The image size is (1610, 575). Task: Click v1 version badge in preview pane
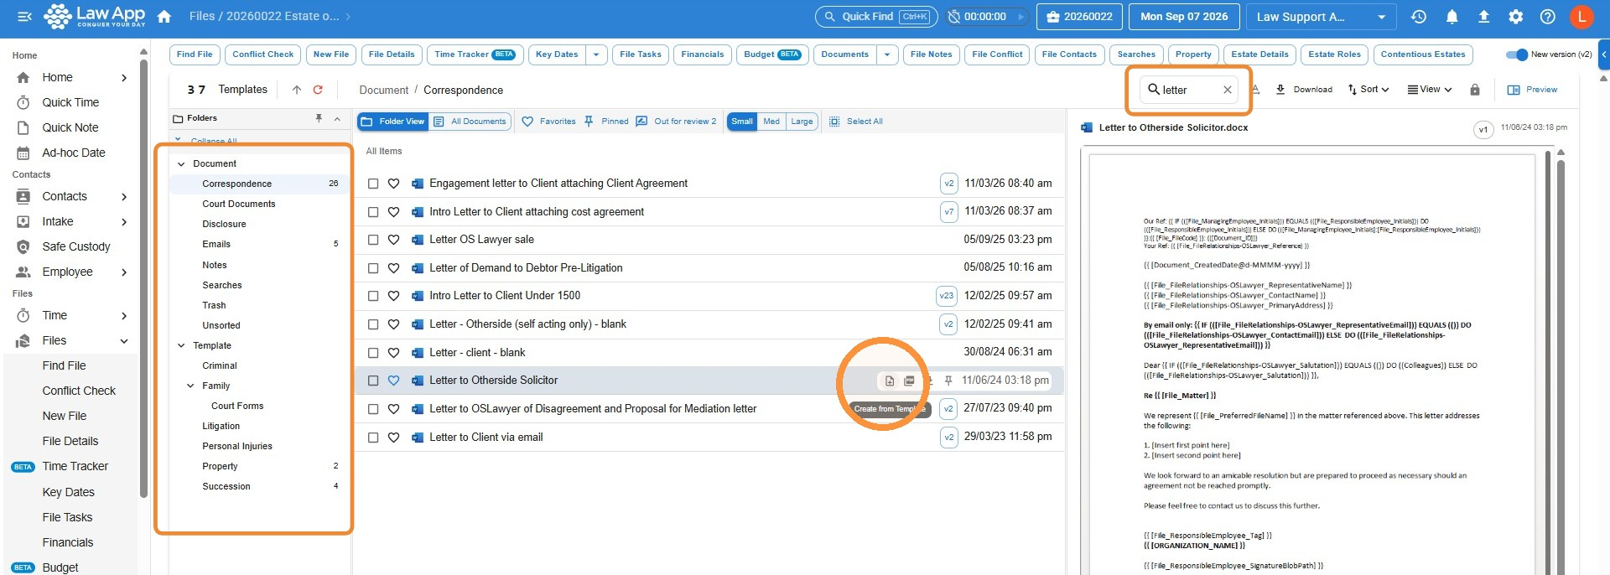(x=1483, y=130)
